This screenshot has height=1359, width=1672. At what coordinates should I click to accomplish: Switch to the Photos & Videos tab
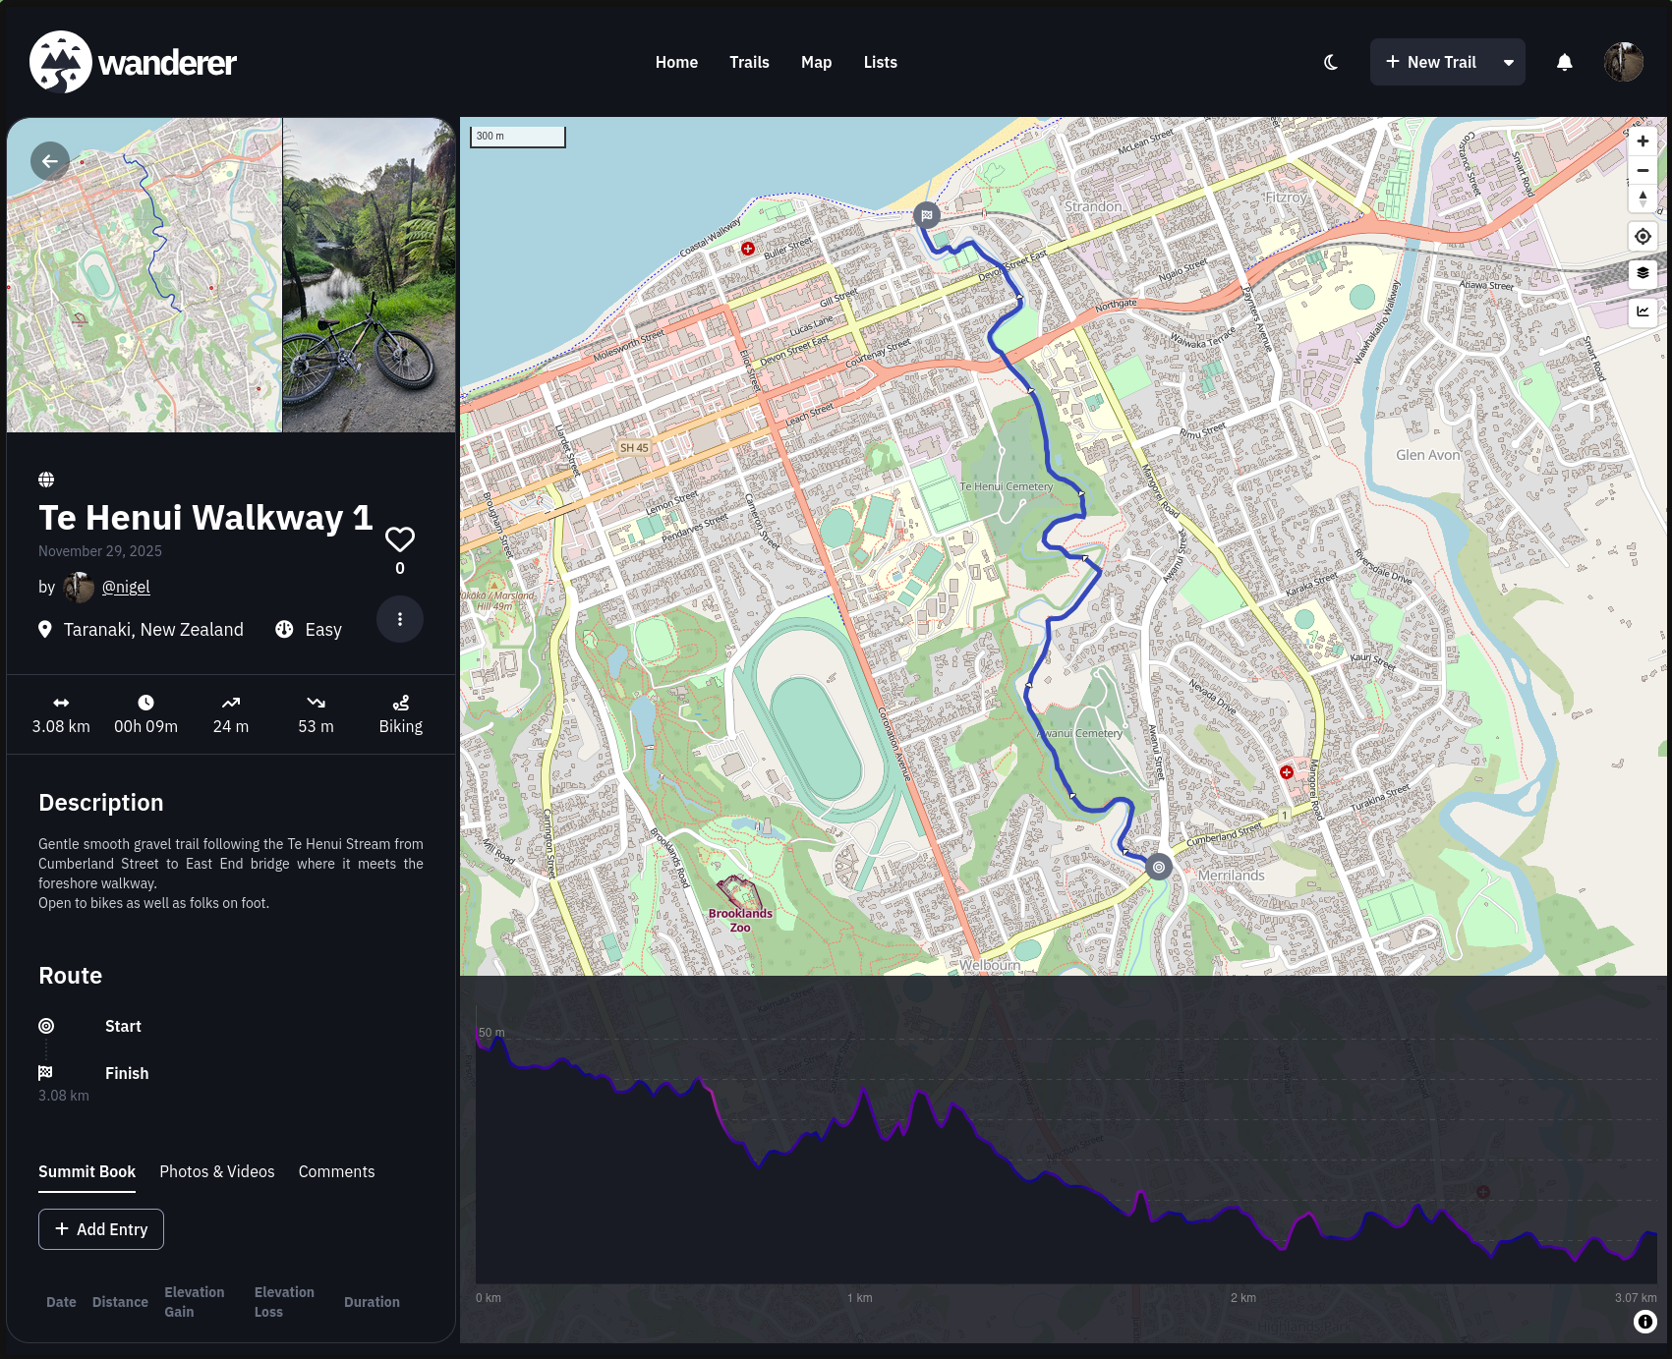[217, 1171]
